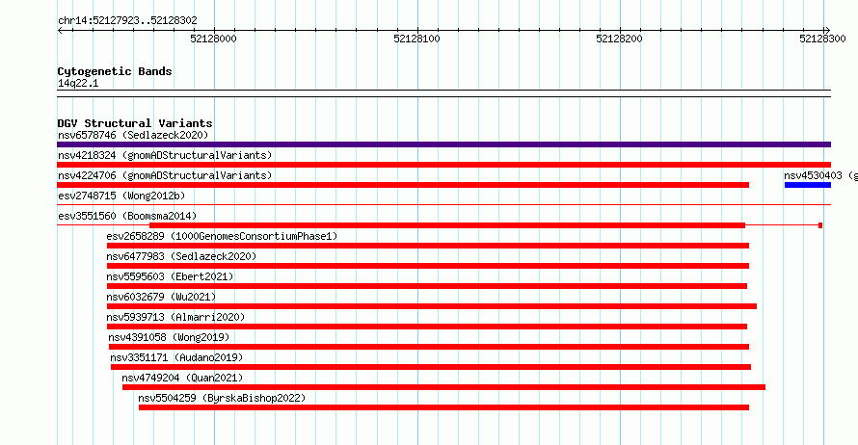This screenshot has height=445, width=858.
Task: Click the red bar under nsv4224706
Action: (403, 185)
